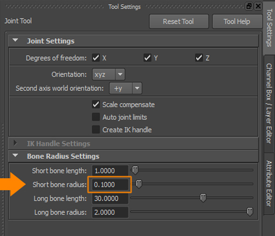Click the Short bone radius slider handle
Viewport: 275px width, 236px height.
[139, 184]
